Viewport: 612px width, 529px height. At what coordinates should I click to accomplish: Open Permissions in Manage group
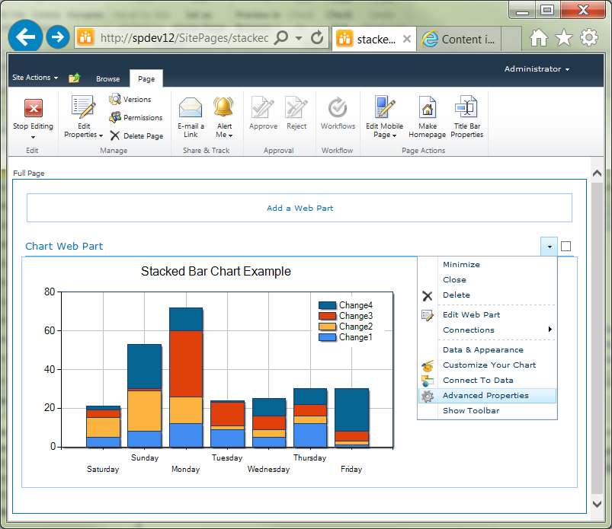click(x=136, y=117)
